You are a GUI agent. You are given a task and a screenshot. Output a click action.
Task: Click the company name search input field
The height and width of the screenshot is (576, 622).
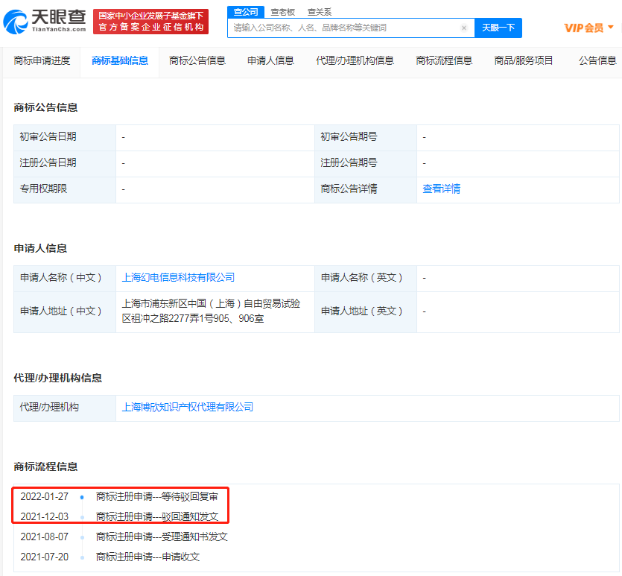click(343, 28)
